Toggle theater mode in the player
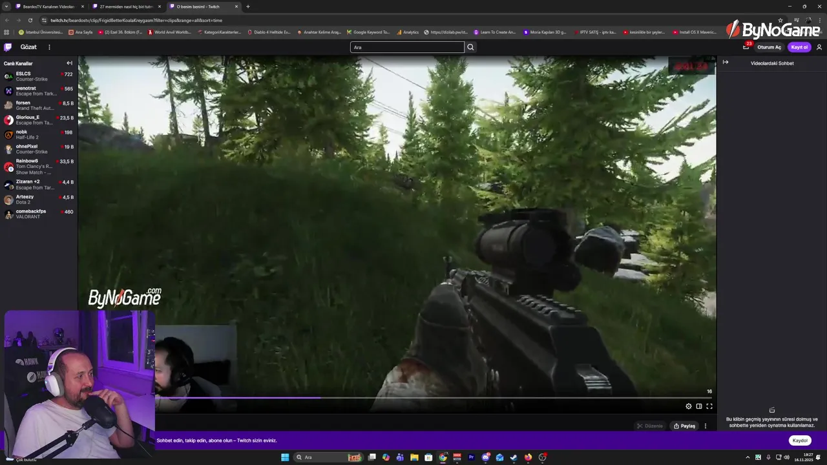 [699, 406]
